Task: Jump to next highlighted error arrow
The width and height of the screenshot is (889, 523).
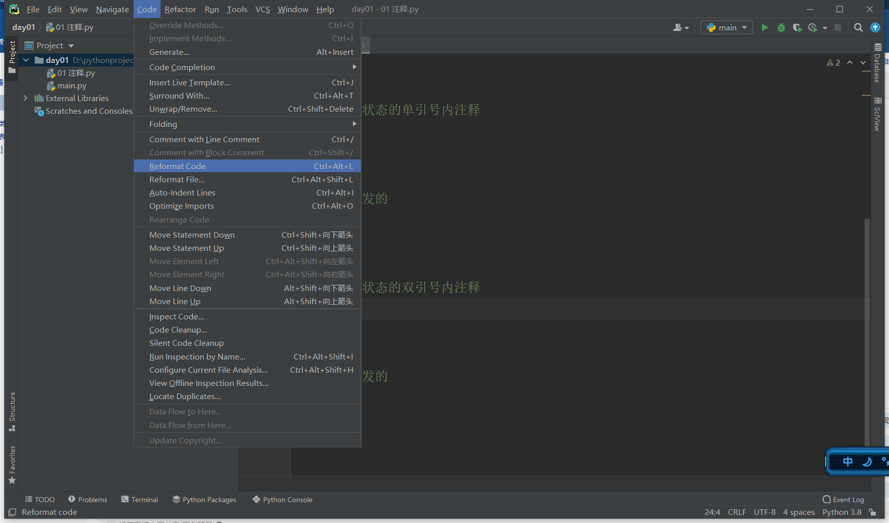Action: pyautogui.click(x=863, y=62)
